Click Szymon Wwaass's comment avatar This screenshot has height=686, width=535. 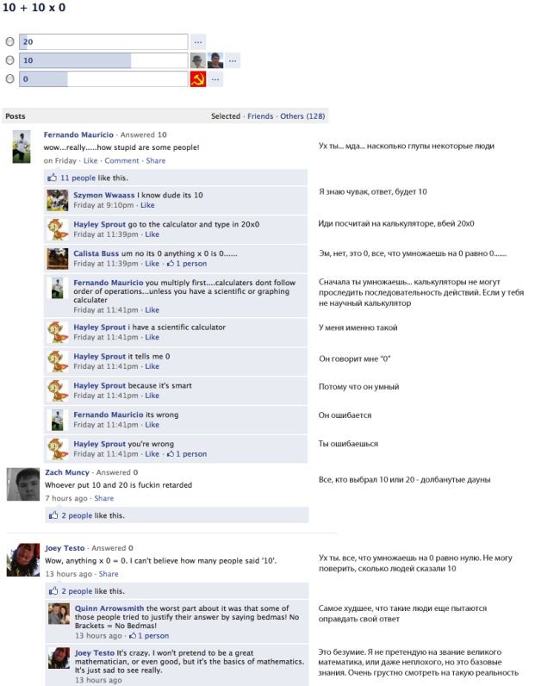coord(58,201)
